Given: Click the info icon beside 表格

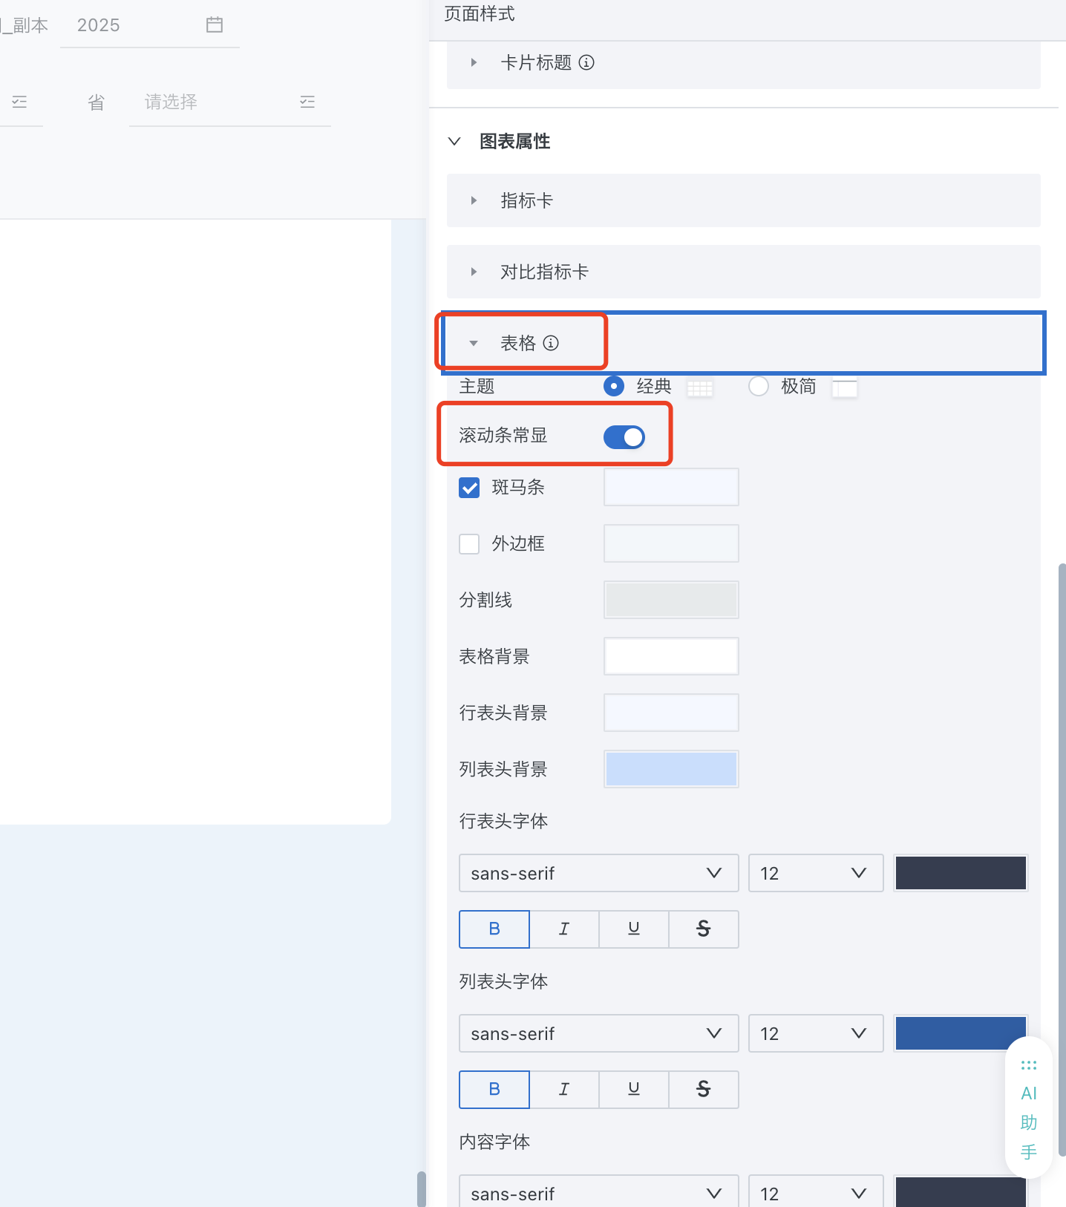Looking at the screenshot, I should 551,343.
